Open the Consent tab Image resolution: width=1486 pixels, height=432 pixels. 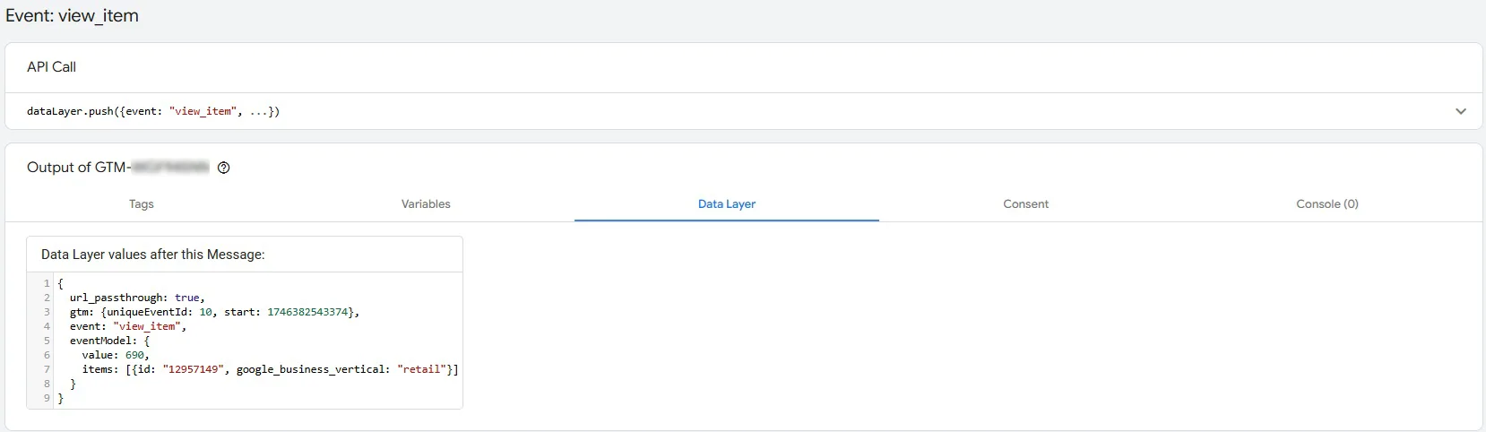(1025, 204)
